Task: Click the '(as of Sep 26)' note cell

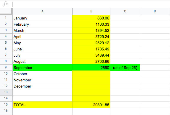Action: tap(125, 68)
